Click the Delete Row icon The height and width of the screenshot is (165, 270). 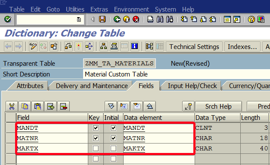point(64,107)
